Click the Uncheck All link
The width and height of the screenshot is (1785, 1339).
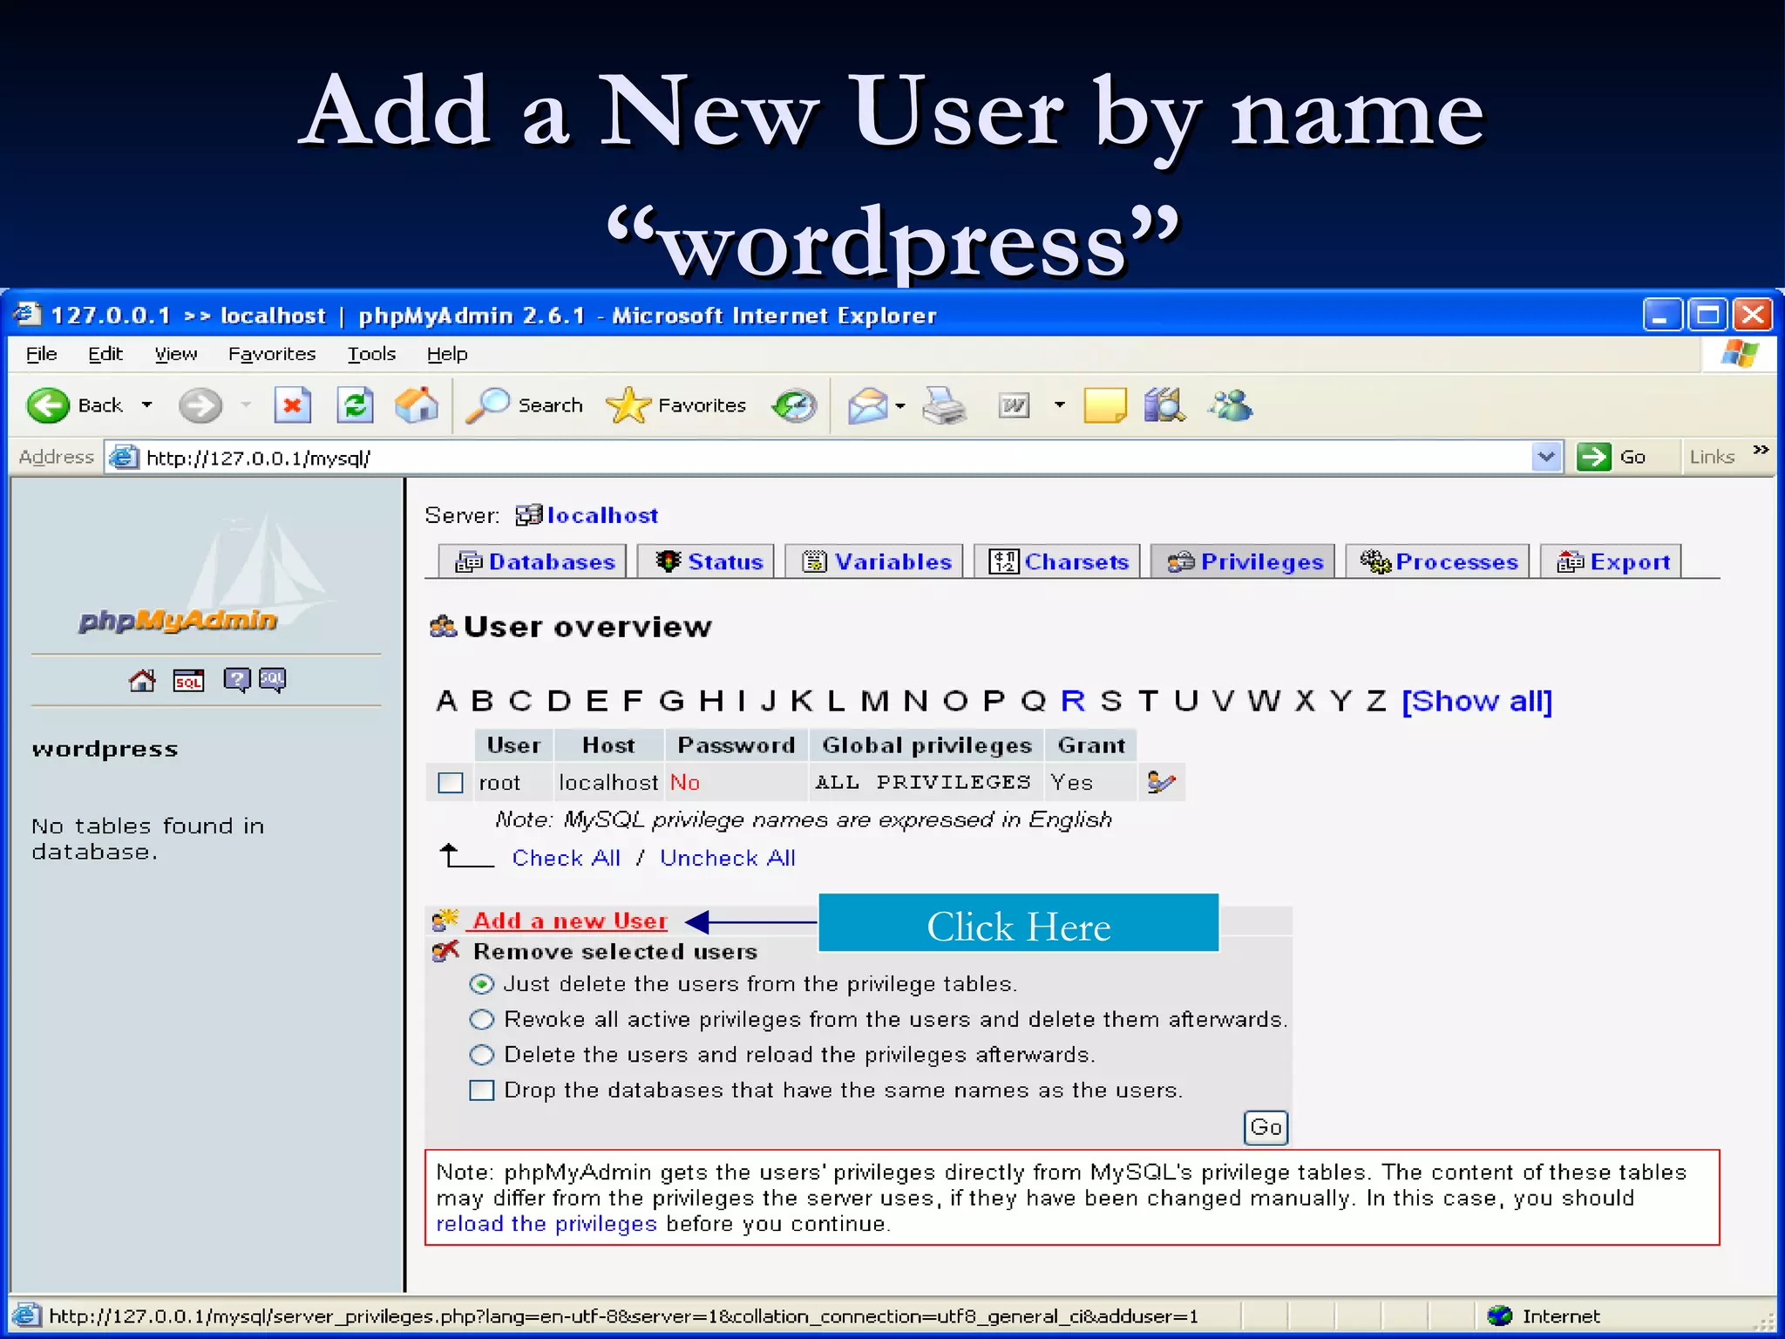pos(727,858)
